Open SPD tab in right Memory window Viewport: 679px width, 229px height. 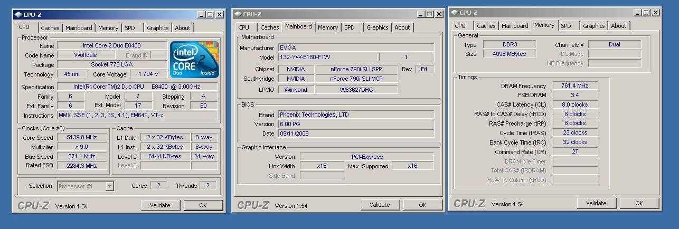coord(566,26)
